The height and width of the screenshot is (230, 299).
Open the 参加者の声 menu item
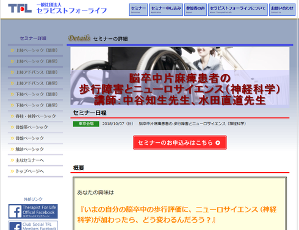[x=195, y=10]
